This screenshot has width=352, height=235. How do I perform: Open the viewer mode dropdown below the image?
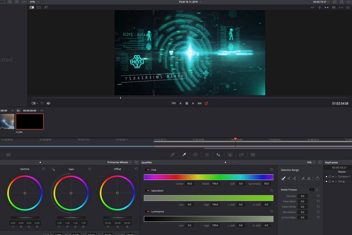click(35, 103)
